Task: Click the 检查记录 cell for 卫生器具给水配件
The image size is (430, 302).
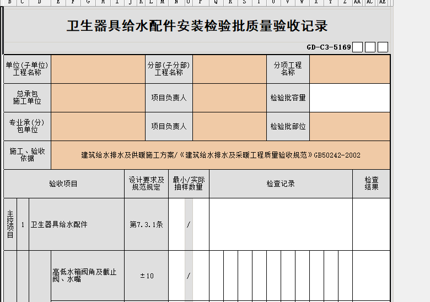Action: (x=281, y=224)
